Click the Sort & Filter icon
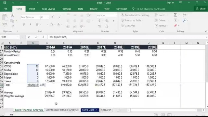Screen dimensions: 208x117 point(185,15)
